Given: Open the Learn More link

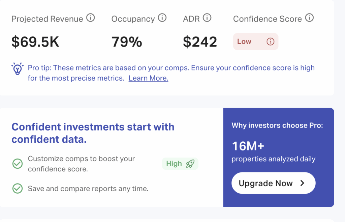Looking at the screenshot, I should point(148,78).
